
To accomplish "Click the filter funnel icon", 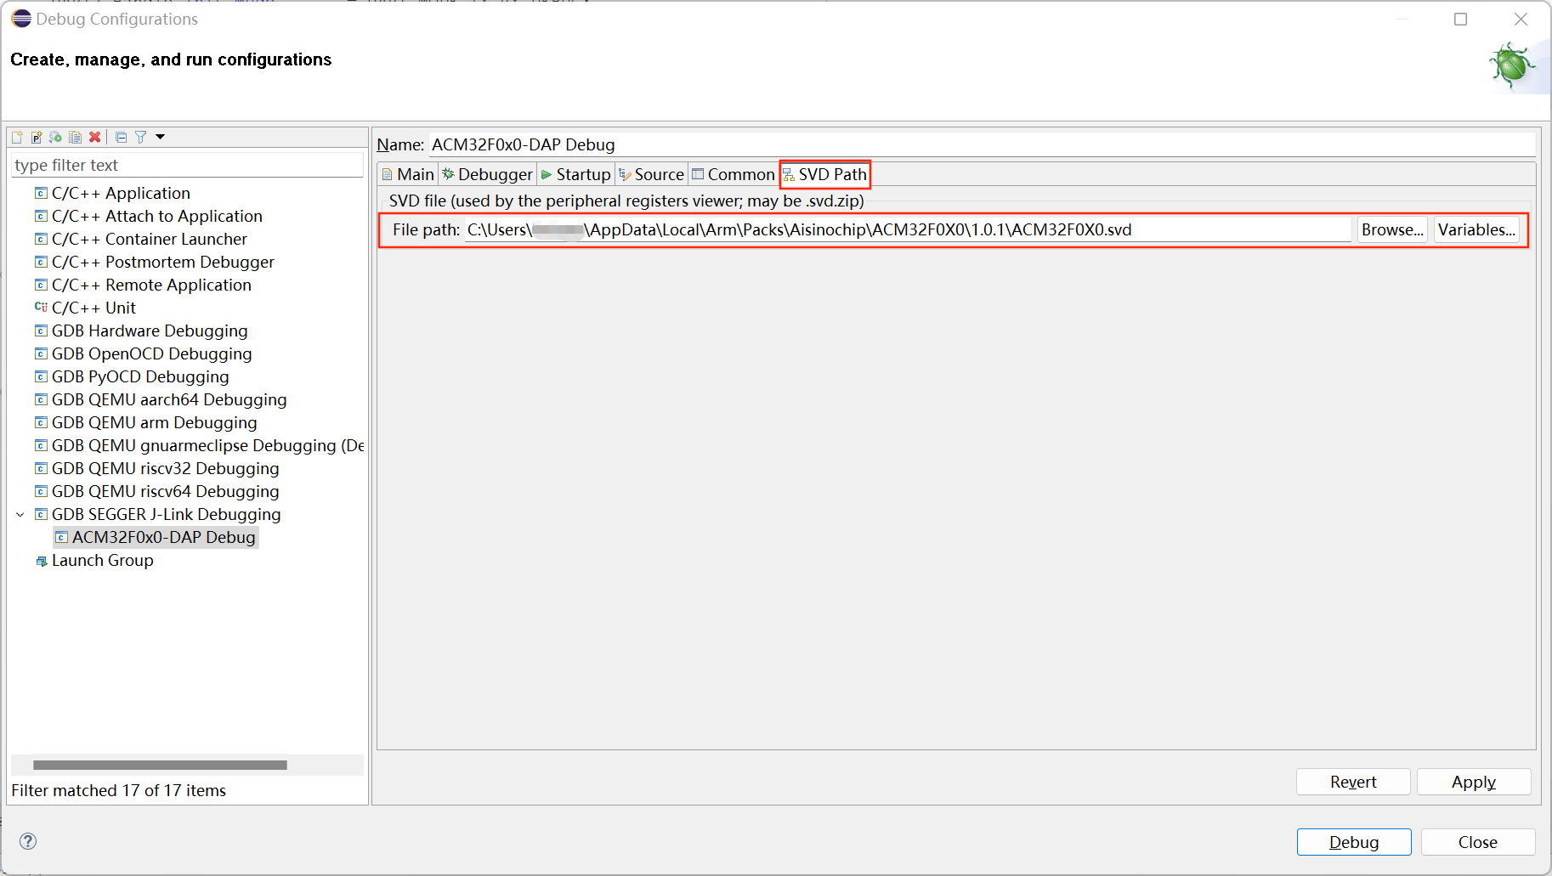I will pos(140,137).
